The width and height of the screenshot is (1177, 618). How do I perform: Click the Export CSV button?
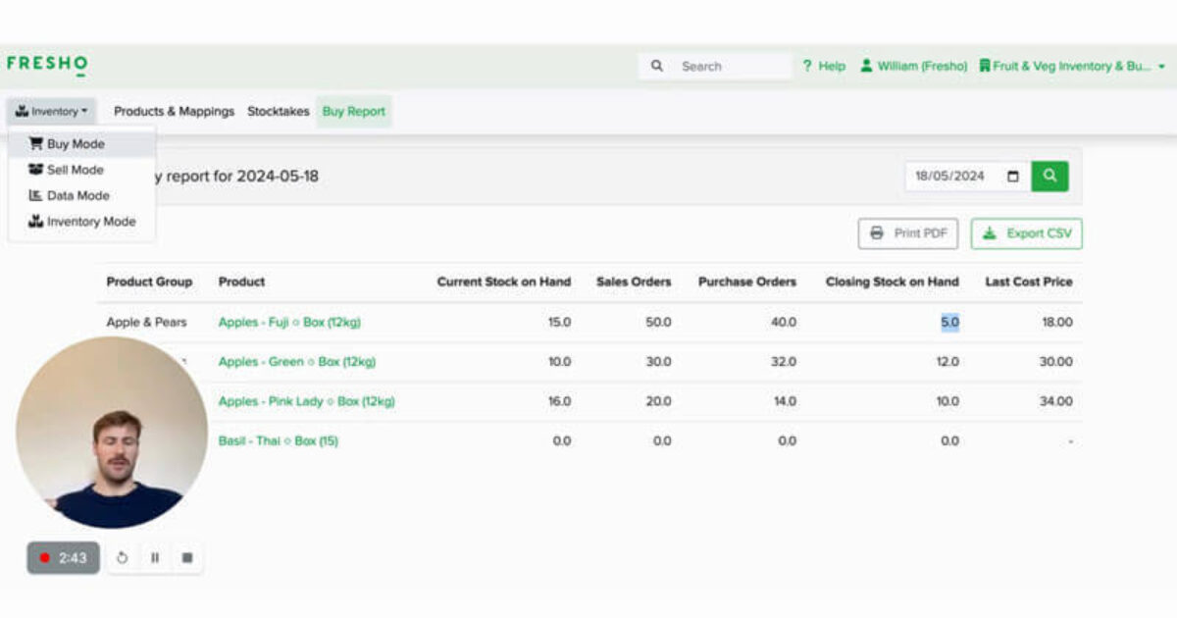coord(1026,233)
